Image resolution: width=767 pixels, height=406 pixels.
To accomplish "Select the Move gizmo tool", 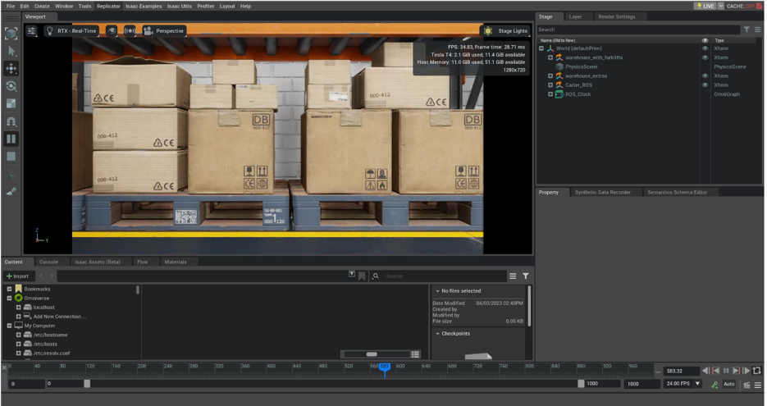I will [11, 68].
